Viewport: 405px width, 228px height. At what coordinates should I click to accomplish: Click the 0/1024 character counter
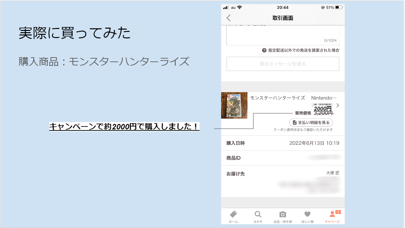point(330,41)
